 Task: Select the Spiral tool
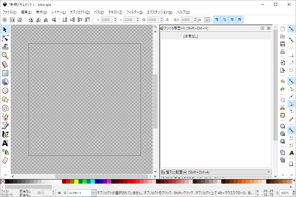(5, 108)
